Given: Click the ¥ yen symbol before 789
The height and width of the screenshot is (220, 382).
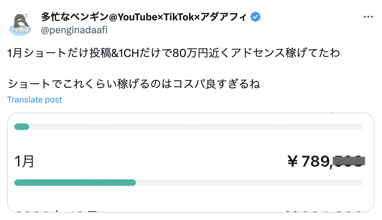Looking at the screenshot, I should 293,161.
